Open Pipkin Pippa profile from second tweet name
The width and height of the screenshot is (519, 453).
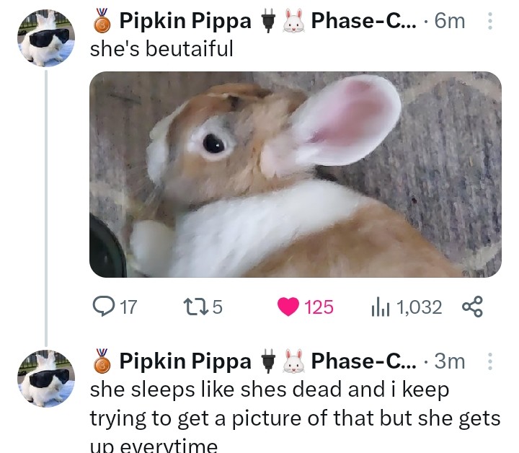coord(185,361)
